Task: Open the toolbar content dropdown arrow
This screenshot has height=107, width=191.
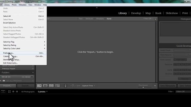Action: [155, 86]
